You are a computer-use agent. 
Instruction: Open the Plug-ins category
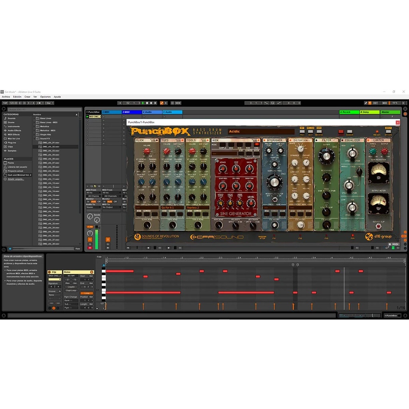coord(12,143)
